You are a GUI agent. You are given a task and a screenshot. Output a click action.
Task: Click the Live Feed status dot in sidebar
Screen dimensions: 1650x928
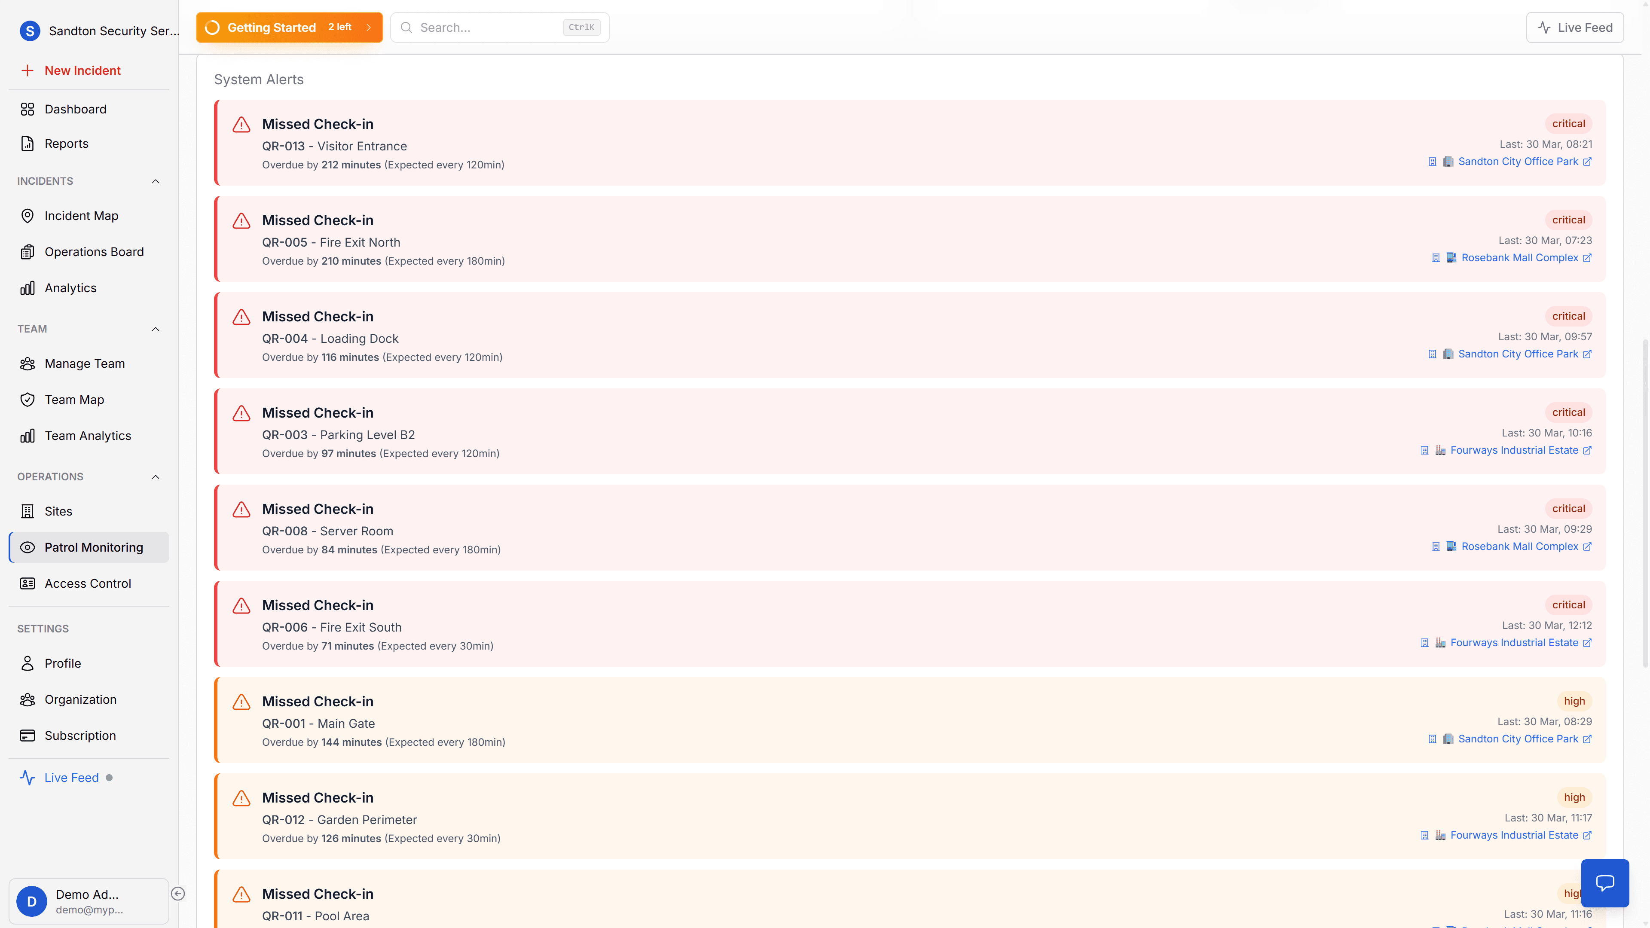[x=109, y=778]
